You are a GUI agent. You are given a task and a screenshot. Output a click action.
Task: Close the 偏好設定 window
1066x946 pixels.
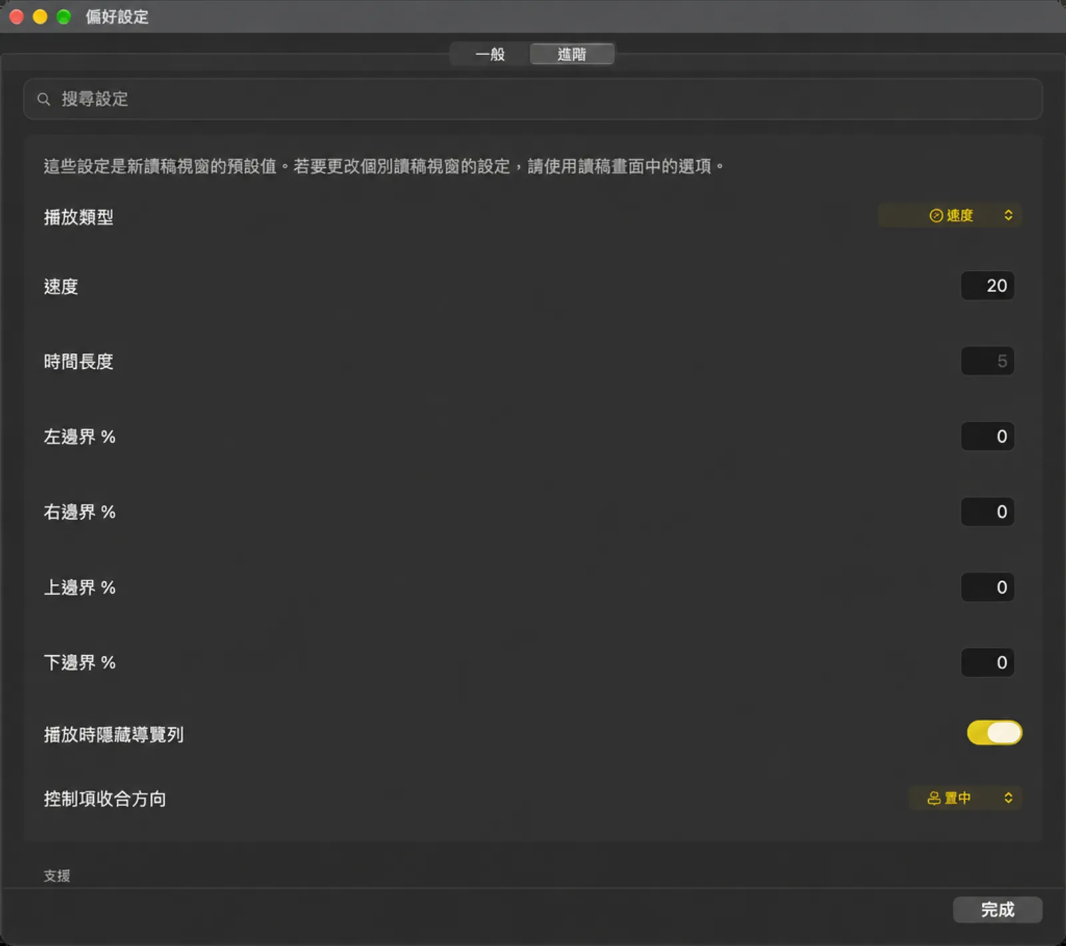[x=17, y=17]
